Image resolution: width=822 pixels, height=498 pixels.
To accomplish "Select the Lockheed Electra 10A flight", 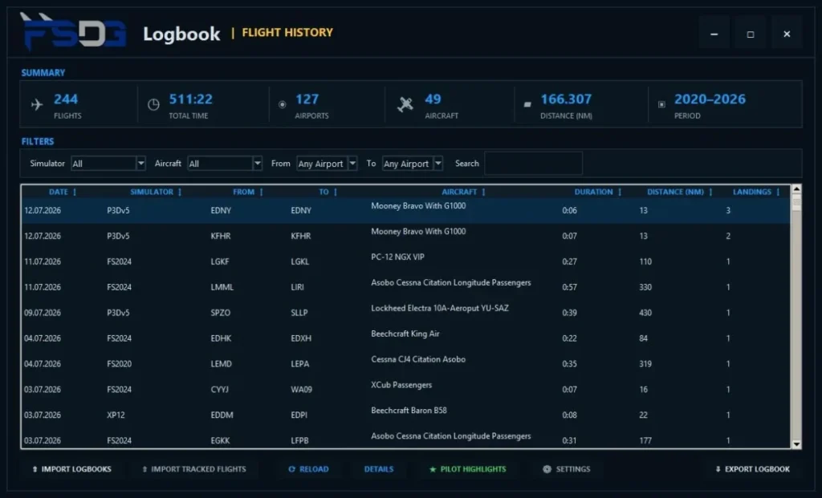I will 405,313.
